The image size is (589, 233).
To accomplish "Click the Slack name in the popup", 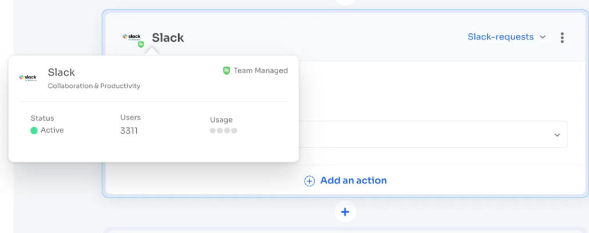I will [61, 73].
